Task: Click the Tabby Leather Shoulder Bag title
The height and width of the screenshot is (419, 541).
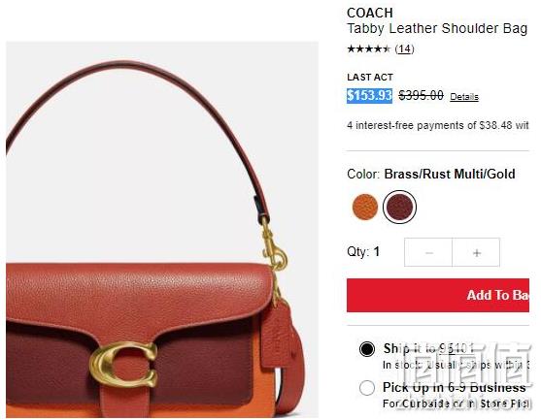Action: [x=437, y=28]
